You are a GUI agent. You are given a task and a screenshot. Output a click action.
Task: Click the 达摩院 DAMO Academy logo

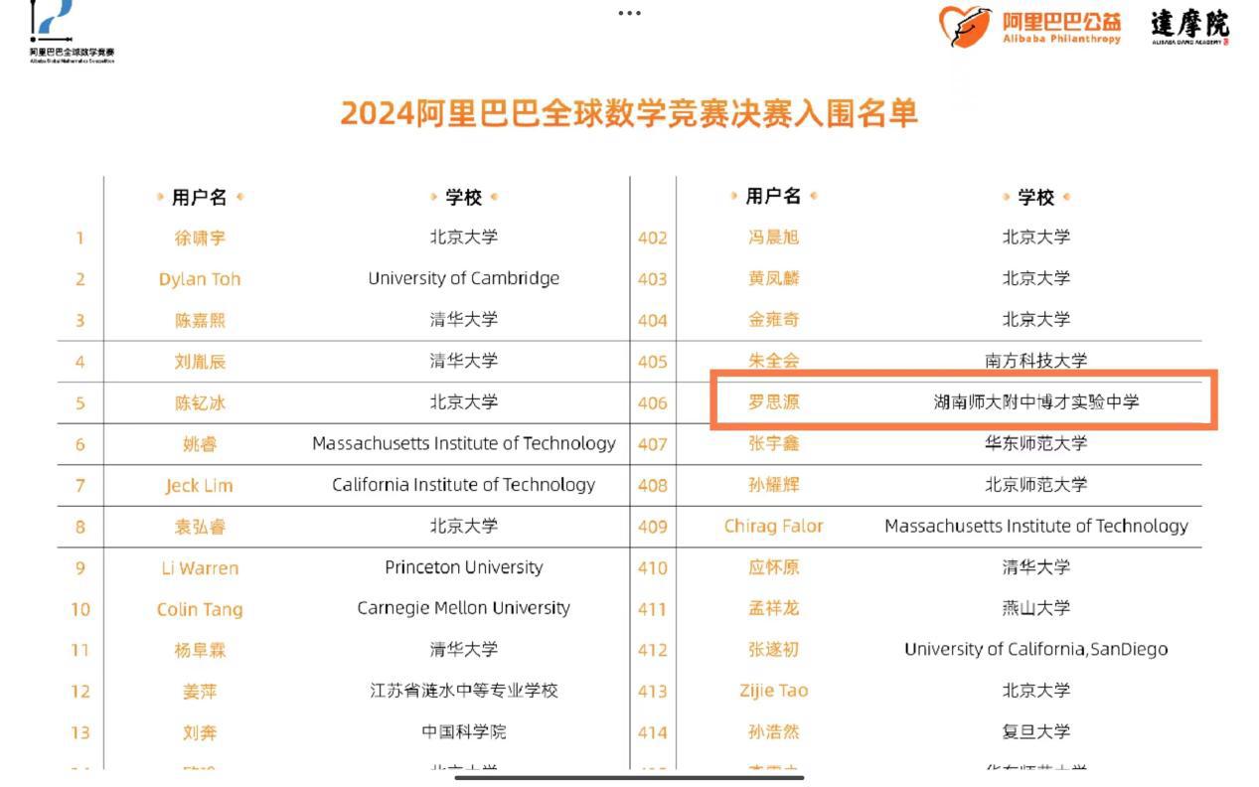1189,26
